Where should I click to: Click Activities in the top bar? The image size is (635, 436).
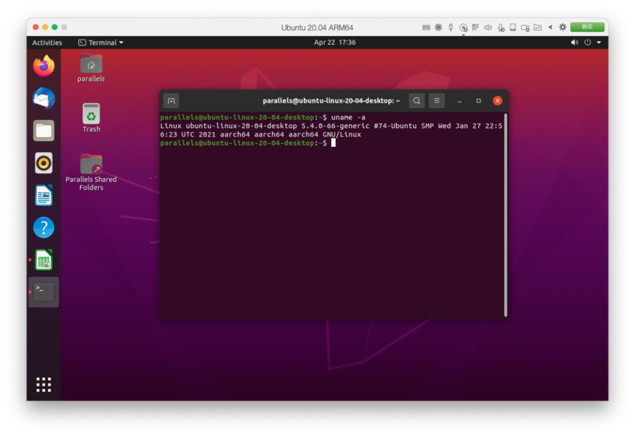[47, 43]
